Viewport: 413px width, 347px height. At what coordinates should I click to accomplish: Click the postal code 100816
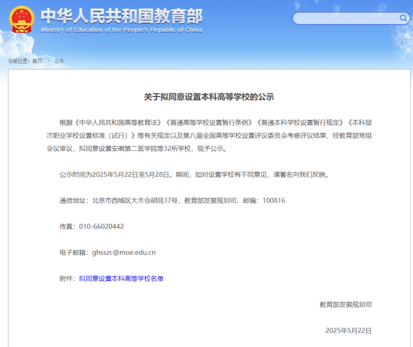[273, 201]
